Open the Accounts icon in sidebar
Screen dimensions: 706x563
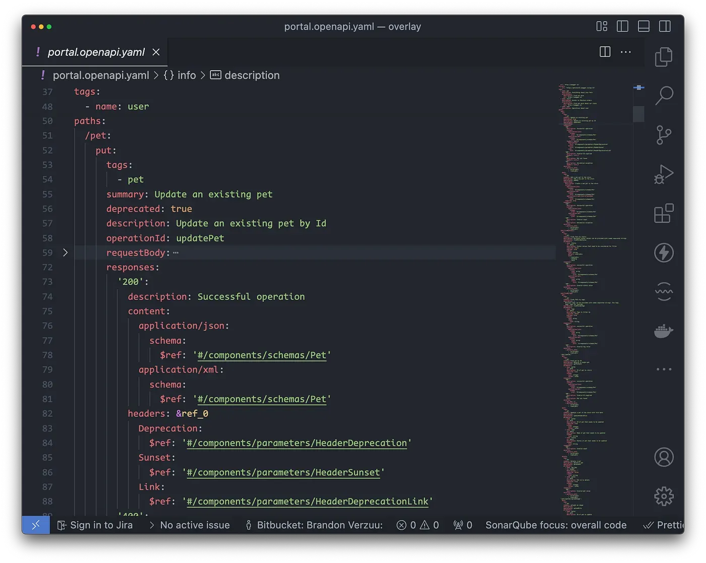(x=664, y=457)
